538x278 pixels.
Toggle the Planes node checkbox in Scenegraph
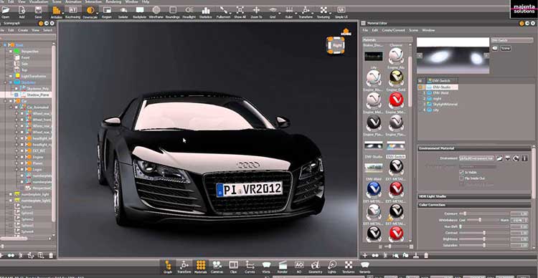(x=22, y=163)
